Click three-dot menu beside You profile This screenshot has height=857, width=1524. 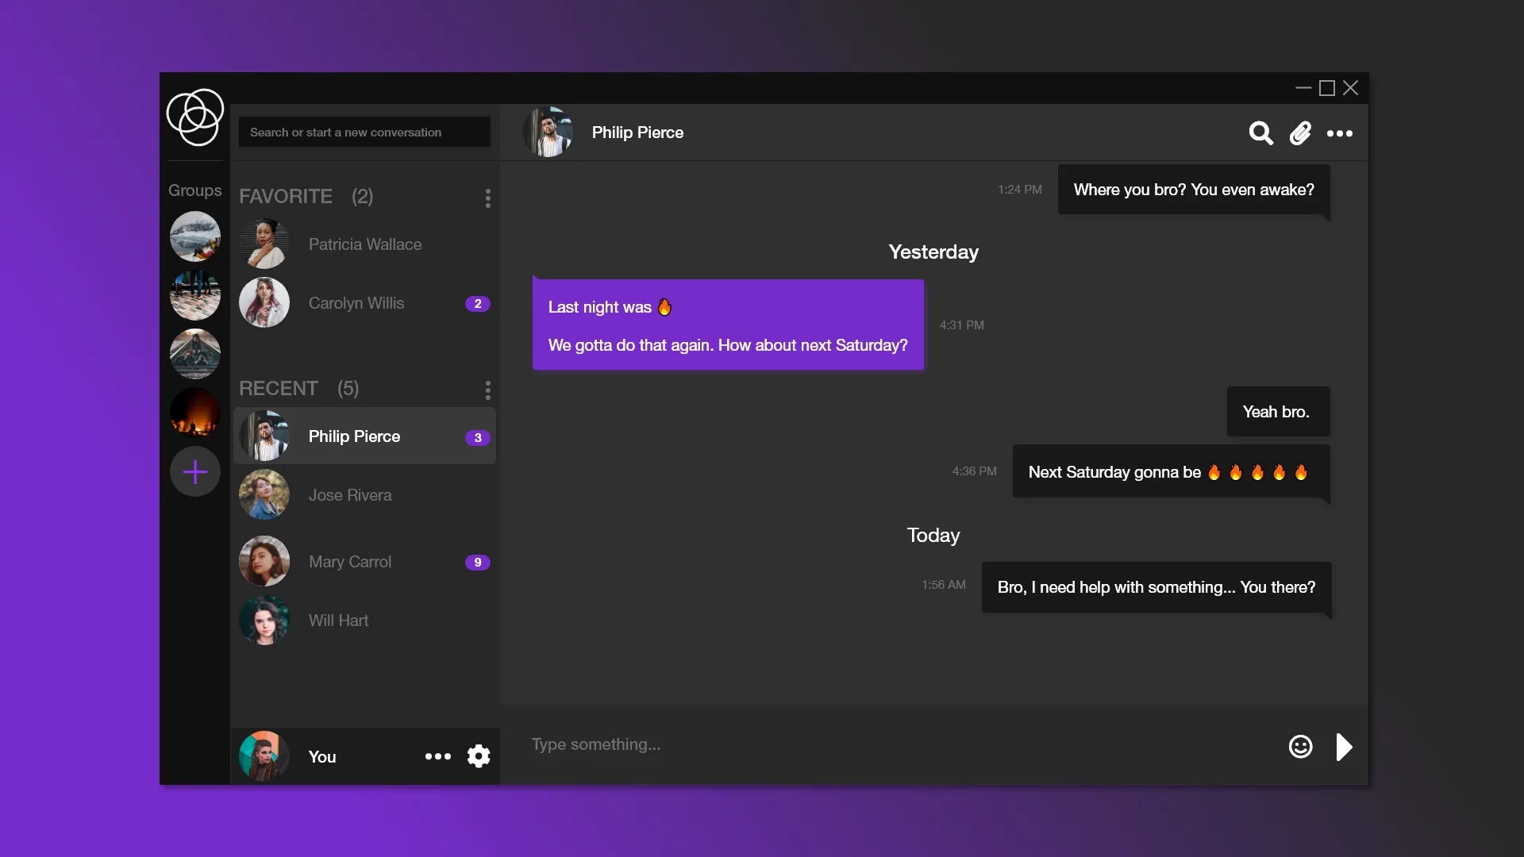click(438, 756)
